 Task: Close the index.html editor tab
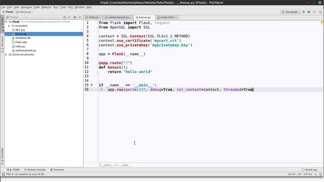coord(176,18)
